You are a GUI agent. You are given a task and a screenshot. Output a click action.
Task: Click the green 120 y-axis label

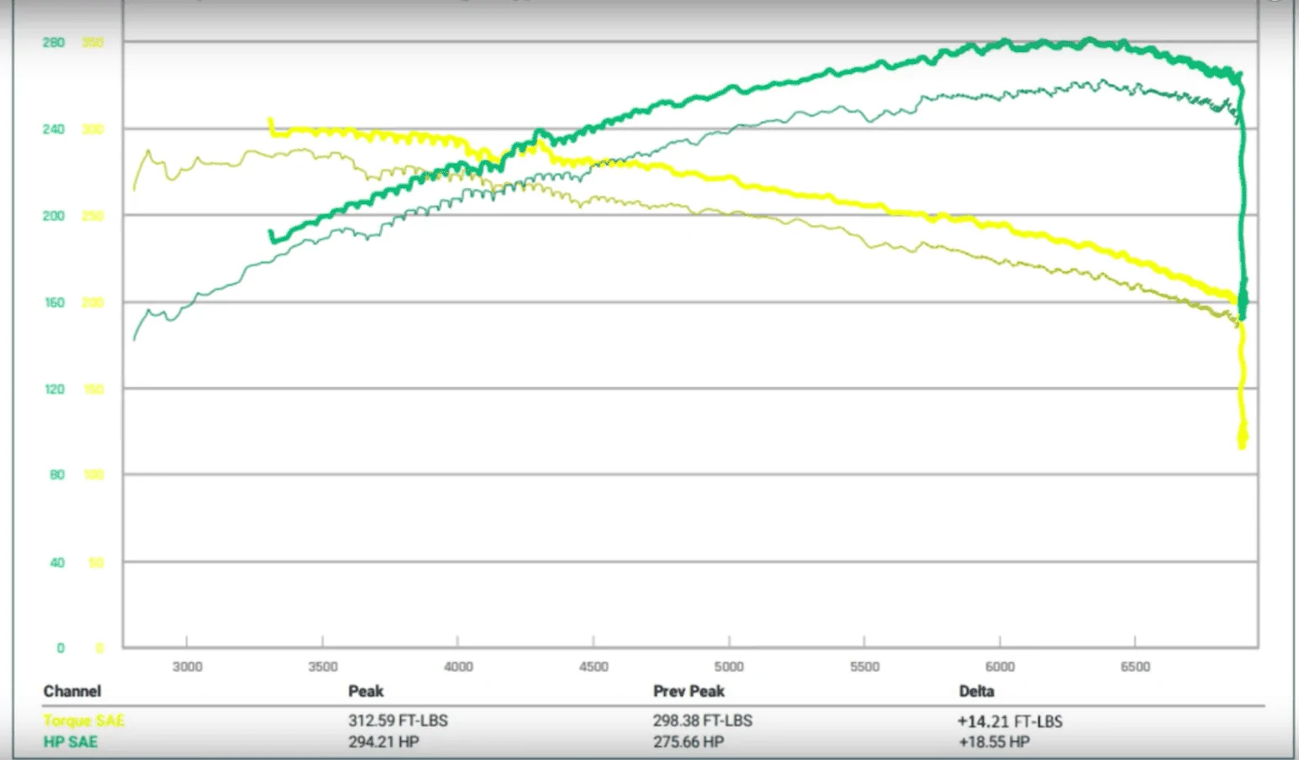[x=54, y=389]
